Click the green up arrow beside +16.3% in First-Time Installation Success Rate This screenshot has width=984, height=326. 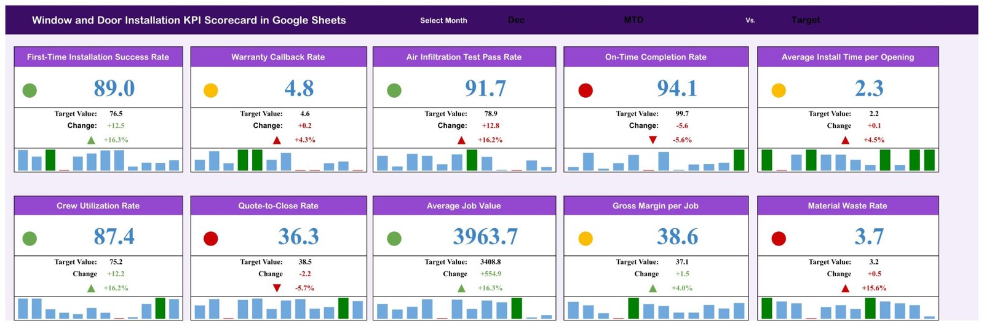coord(91,140)
